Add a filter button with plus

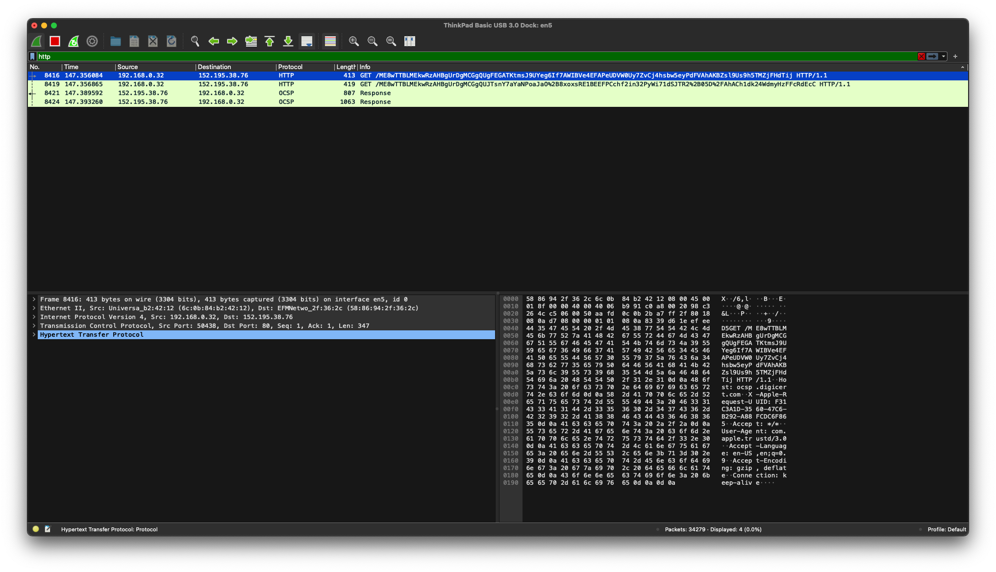pos(955,56)
